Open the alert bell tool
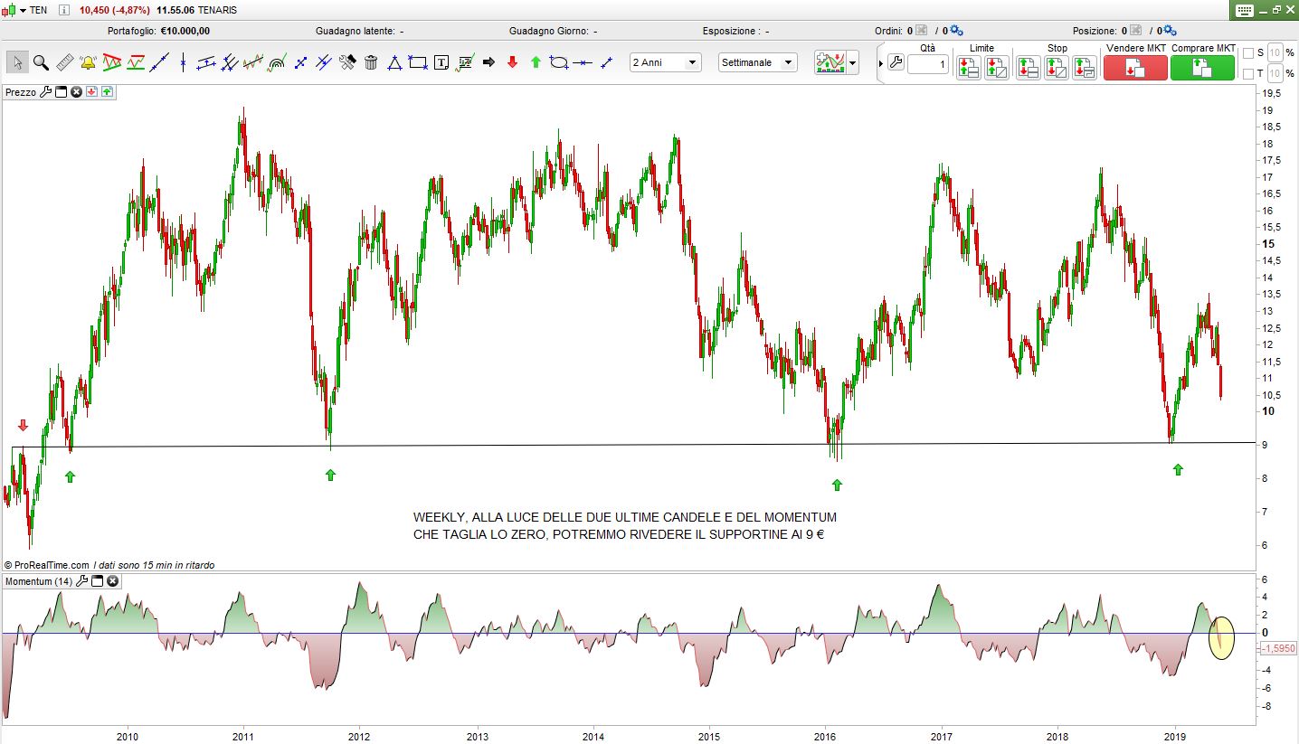The width and height of the screenshot is (1299, 744). point(89,62)
